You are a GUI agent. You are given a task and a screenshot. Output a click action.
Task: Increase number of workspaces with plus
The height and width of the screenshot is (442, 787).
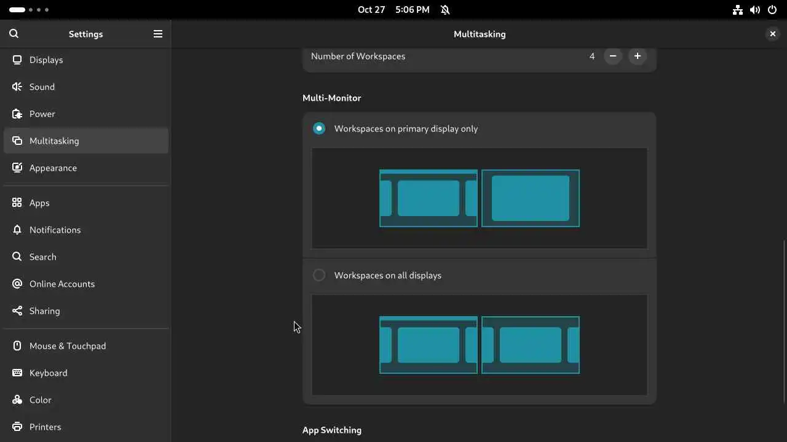click(x=638, y=56)
